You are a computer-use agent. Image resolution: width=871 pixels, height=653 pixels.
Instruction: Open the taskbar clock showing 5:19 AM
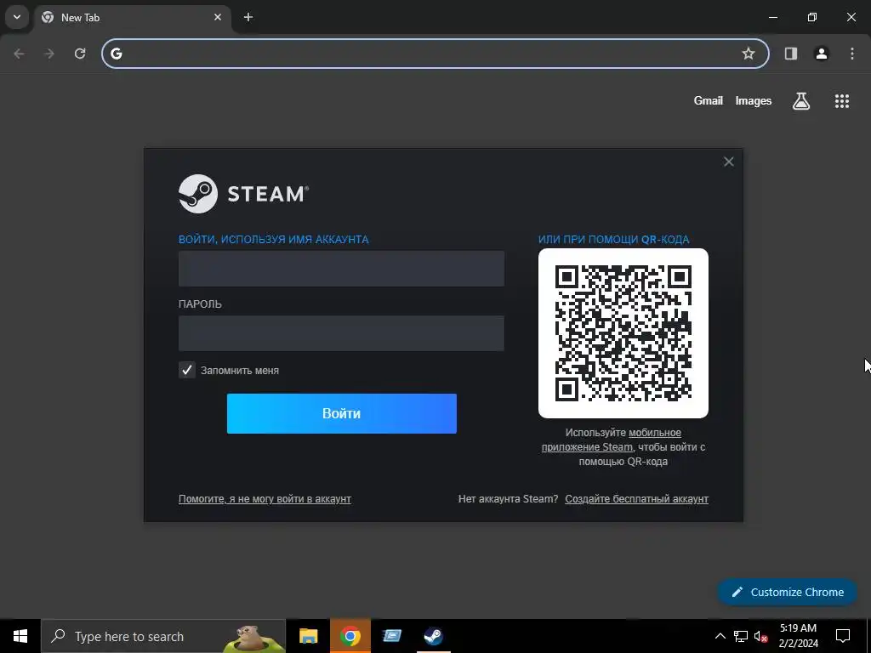coord(798,636)
